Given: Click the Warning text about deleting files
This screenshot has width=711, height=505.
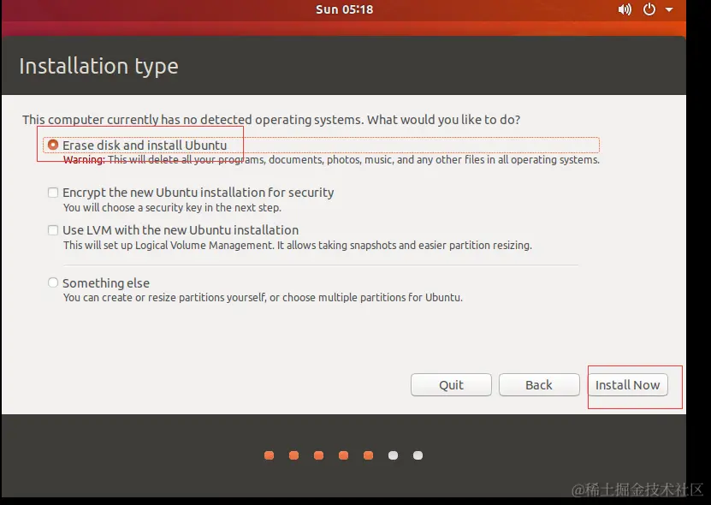Looking at the screenshot, I should click(331, 160).
